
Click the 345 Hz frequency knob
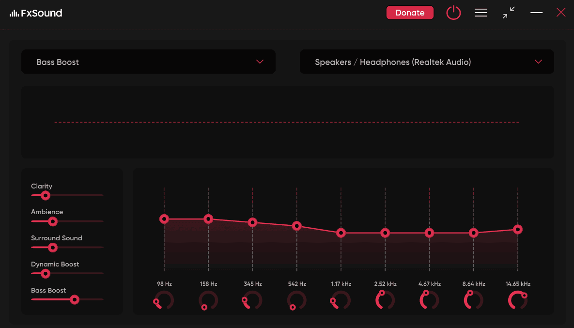(252, 300)
